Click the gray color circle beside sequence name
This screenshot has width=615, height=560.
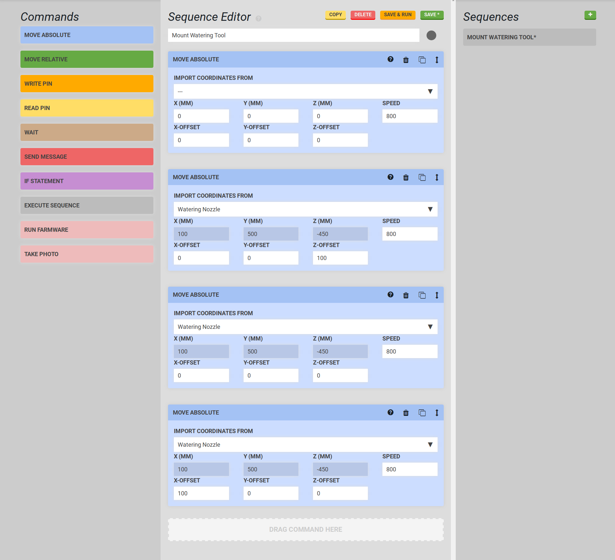[431, 35]
